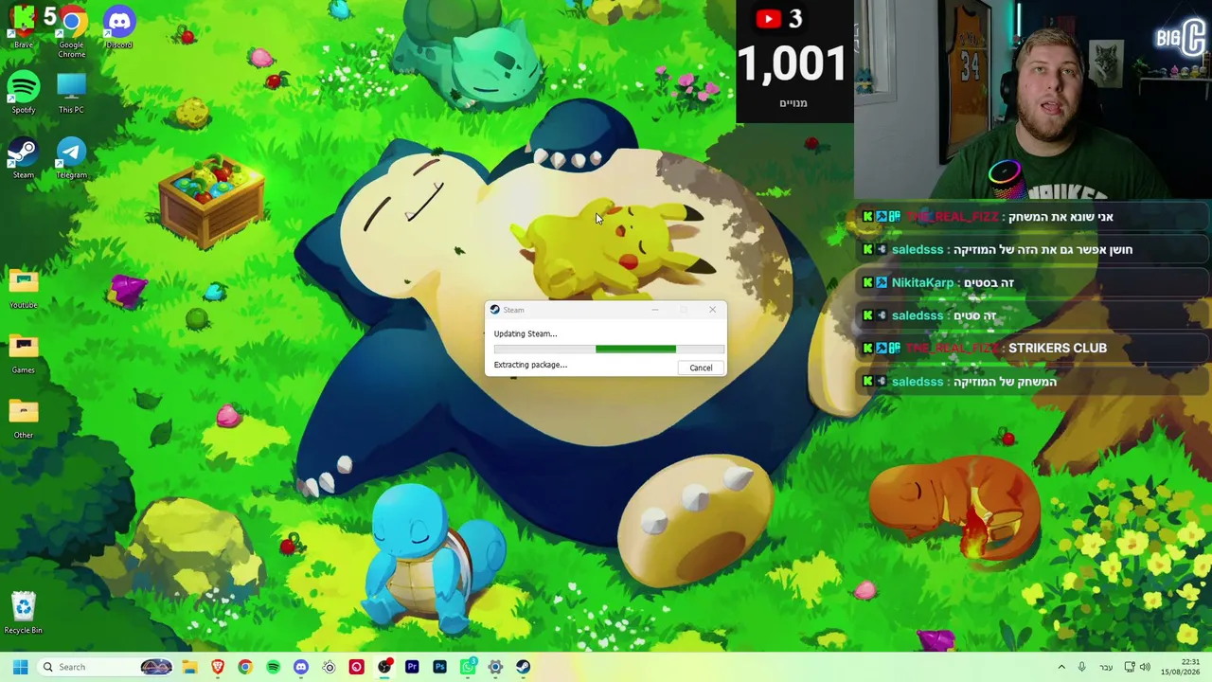
Task: Select the Other folder on desktop
Action: pos(23,419)
